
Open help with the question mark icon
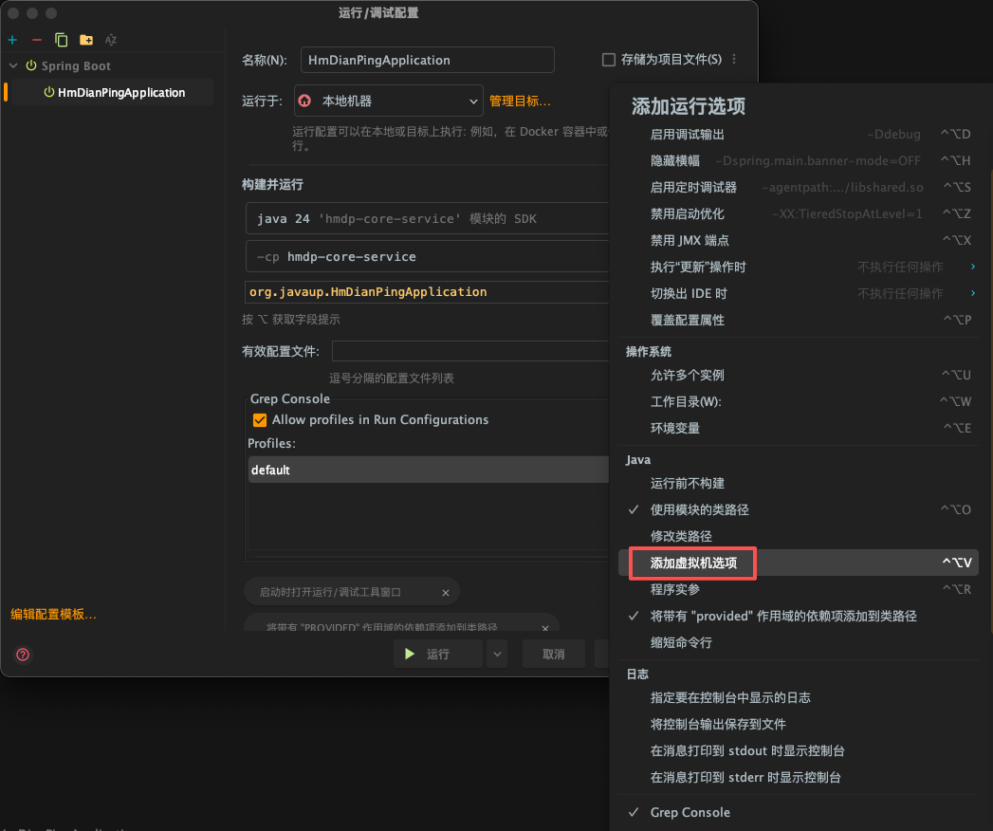(21, 654)
